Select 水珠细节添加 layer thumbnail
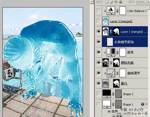 pos(110,42)
